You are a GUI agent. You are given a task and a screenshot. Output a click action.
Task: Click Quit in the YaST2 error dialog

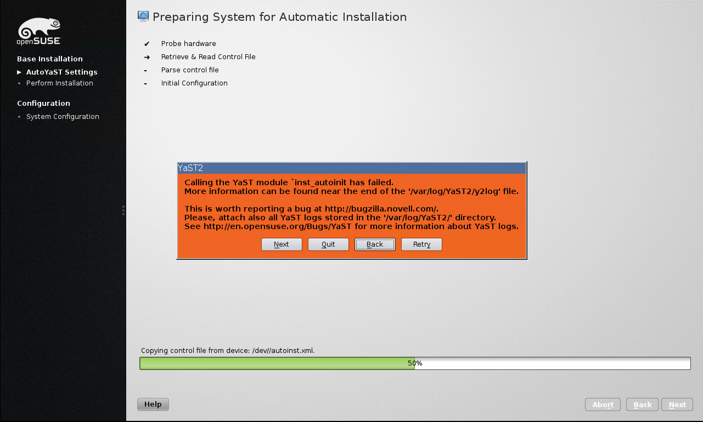pos(328,244)
